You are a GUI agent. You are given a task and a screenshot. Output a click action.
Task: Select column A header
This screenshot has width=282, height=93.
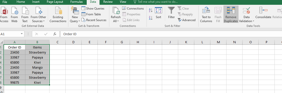15,42
